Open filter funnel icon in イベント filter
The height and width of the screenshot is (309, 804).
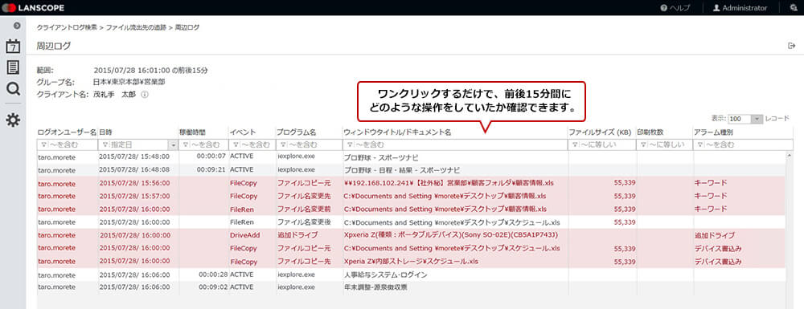[x=235, y=145]
